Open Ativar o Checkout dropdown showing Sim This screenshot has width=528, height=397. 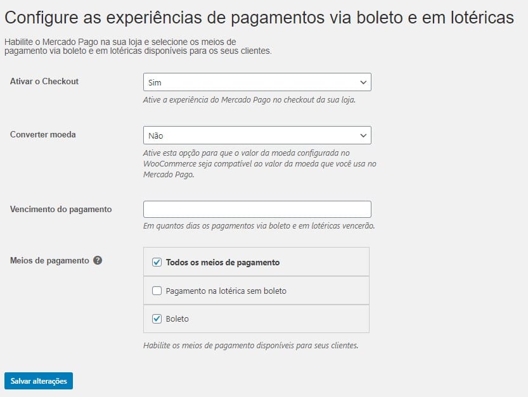pyautogui.click(x=257, y=82)
